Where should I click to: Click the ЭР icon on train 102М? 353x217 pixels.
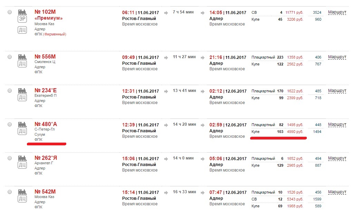click(x=22, y=19)
